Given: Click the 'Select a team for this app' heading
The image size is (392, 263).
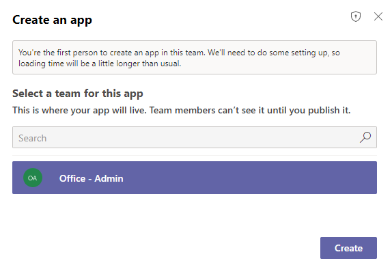Looking at the screenshot, I should 78,94.
